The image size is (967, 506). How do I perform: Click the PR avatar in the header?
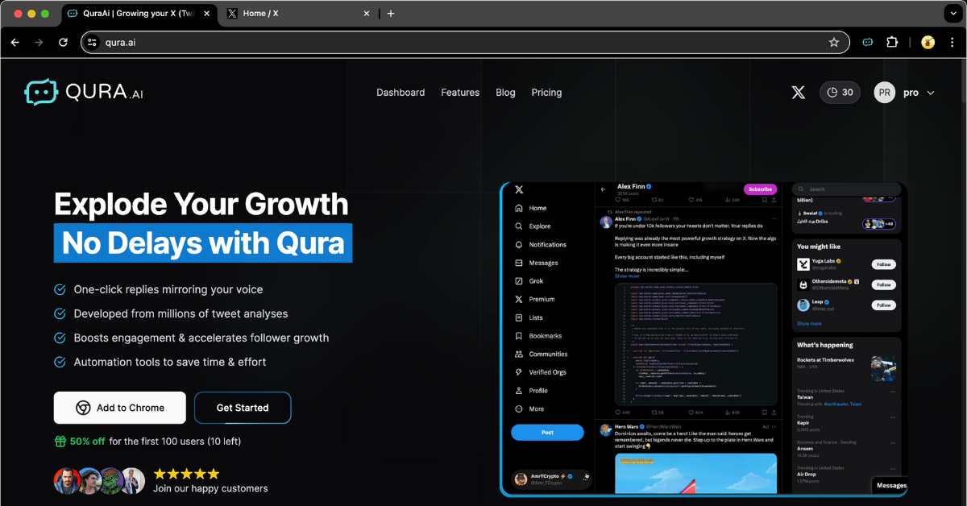pos(885,93)
